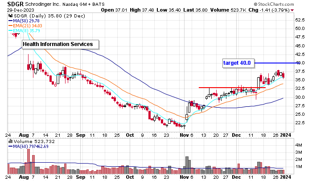The width and height of the screenshot is (312, 181).
Task: Click the 27.5 price axis label
Action: tap(300, 106)
